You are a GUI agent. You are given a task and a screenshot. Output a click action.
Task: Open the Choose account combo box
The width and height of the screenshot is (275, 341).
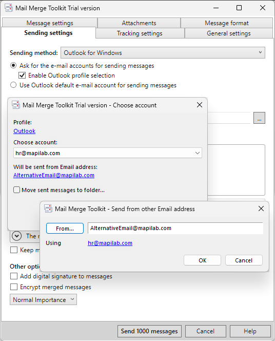(x=108, y=153)
